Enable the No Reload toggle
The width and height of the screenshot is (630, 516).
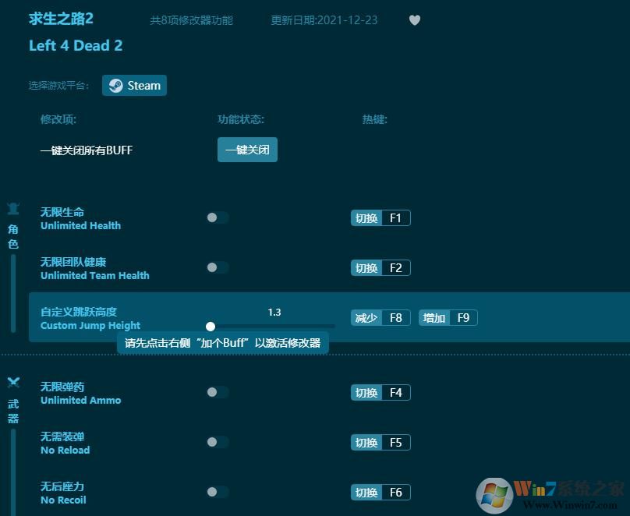[x=217, y=442]
